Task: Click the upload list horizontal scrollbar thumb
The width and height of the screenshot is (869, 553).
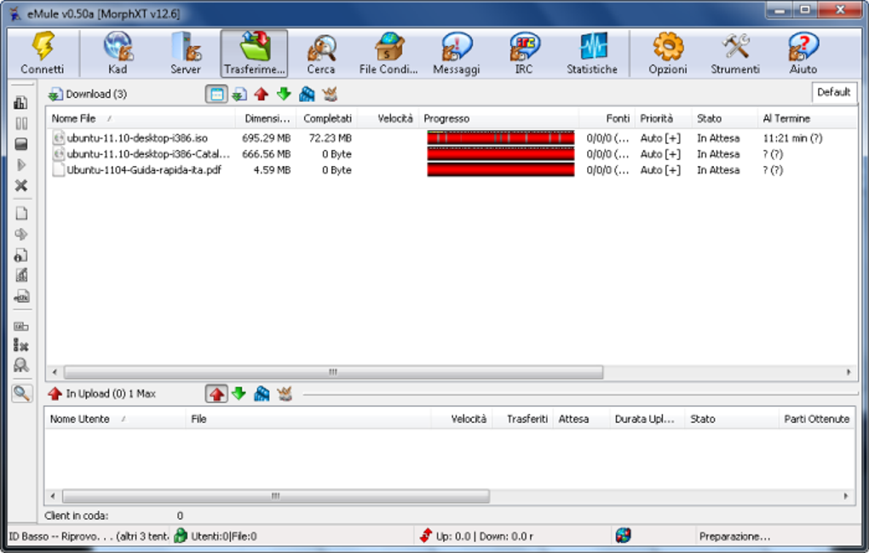Action: 276,496
